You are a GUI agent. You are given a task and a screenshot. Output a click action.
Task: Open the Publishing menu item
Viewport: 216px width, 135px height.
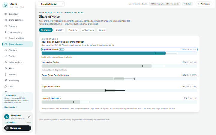[x=18, y=80]
